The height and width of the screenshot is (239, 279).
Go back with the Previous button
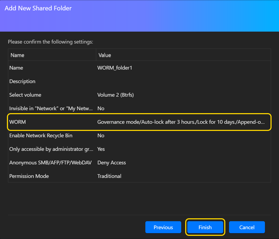[x=163, y=227]
